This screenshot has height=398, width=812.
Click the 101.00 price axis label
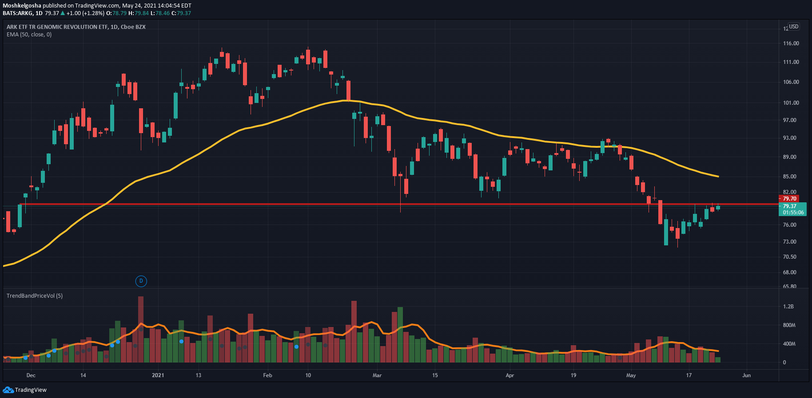click(x=791, y=103)
